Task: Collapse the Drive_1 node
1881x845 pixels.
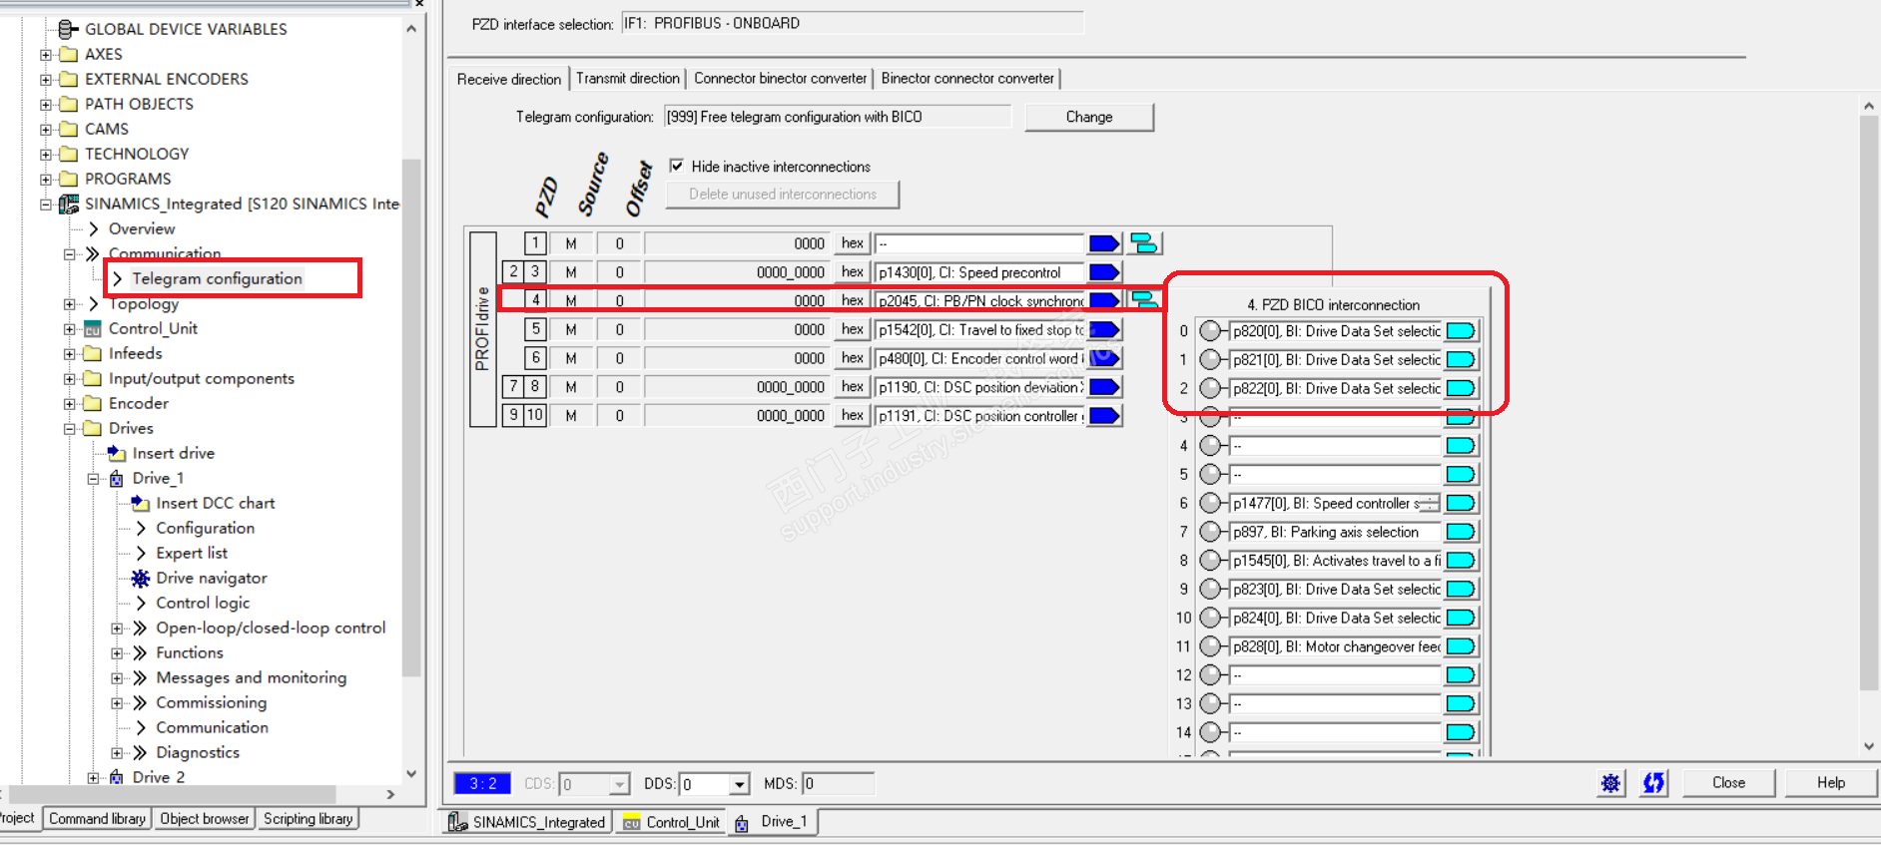Action: [94, 479]
